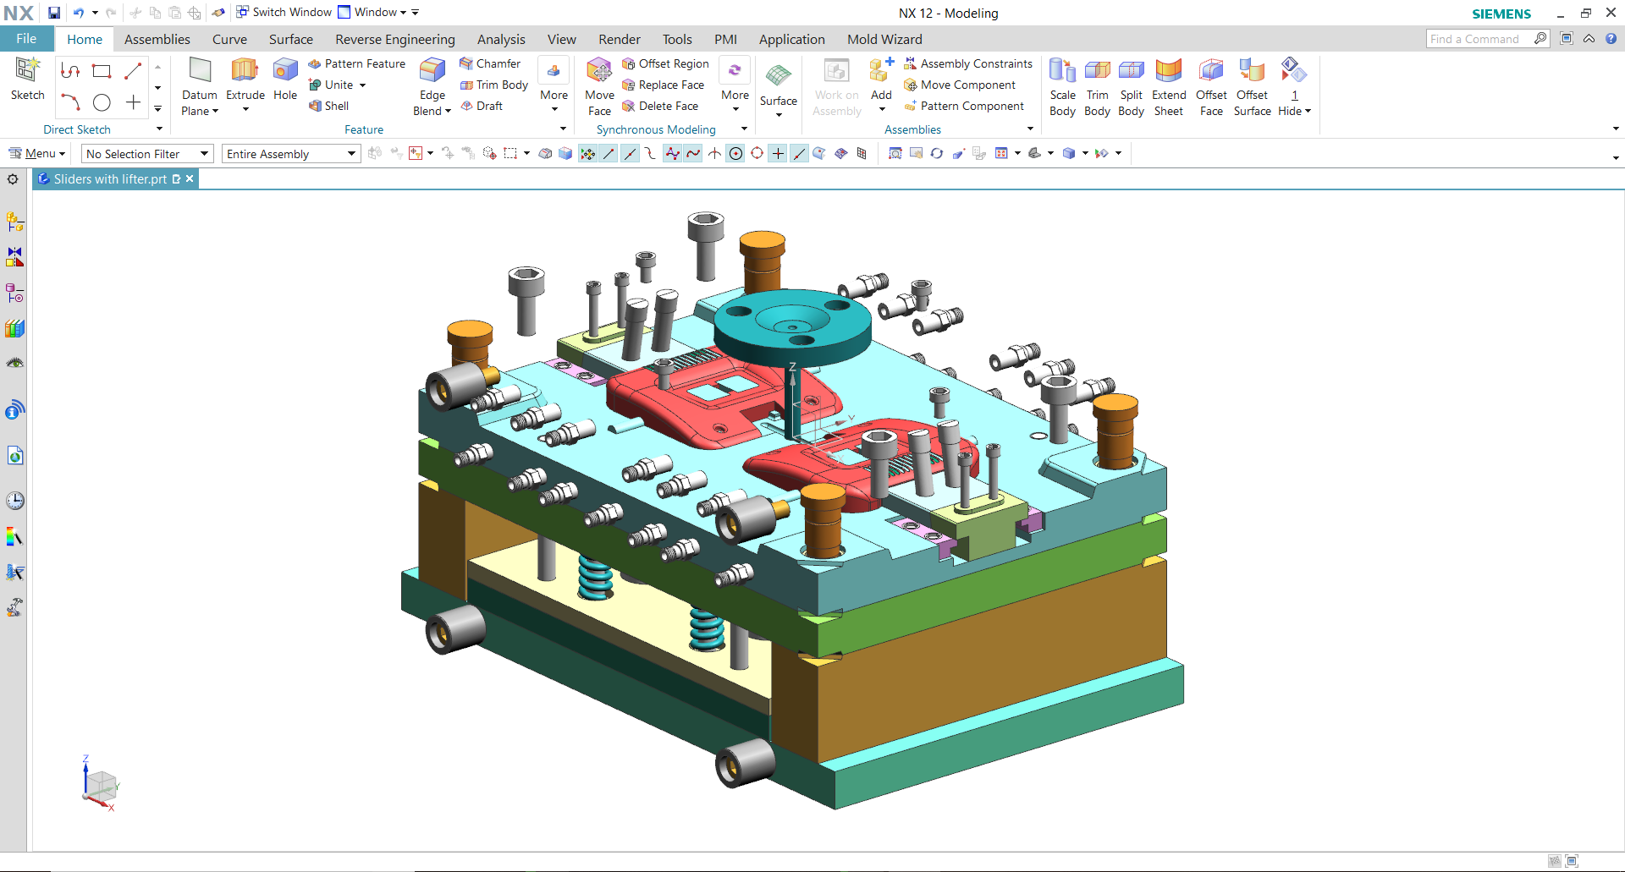
Task: Switch to the Assemblies ribbon tab
Action: click(157, 39)
